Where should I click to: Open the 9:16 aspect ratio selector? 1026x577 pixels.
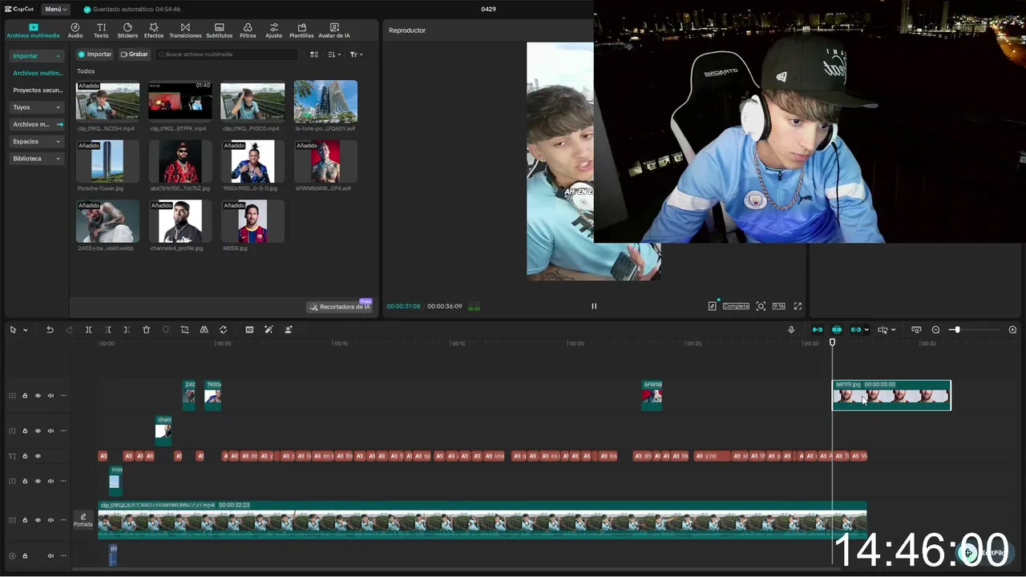pos(778,306)
